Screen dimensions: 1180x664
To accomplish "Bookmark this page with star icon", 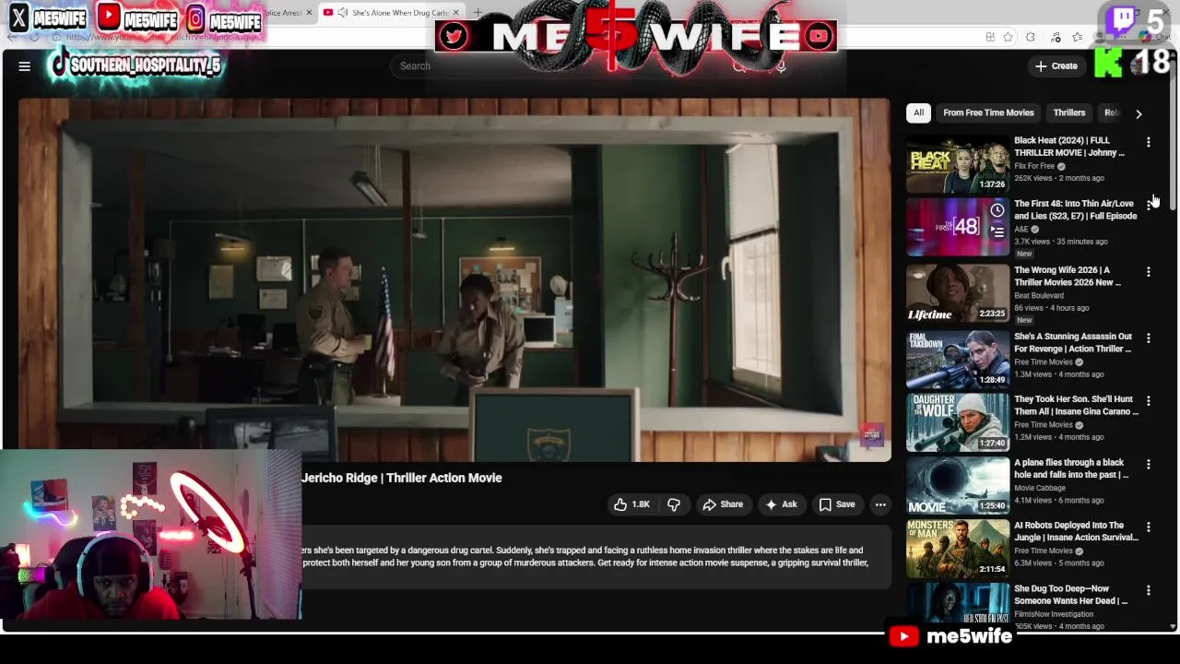I will pos(1008,37).
